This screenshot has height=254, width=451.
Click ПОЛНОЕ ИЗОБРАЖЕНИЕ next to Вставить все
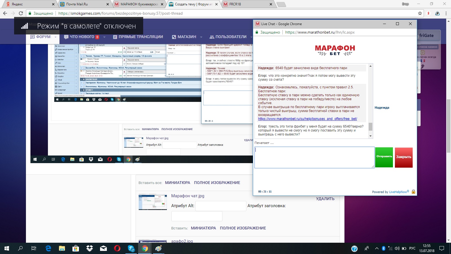pyautogui.click(x=217, y=183)
